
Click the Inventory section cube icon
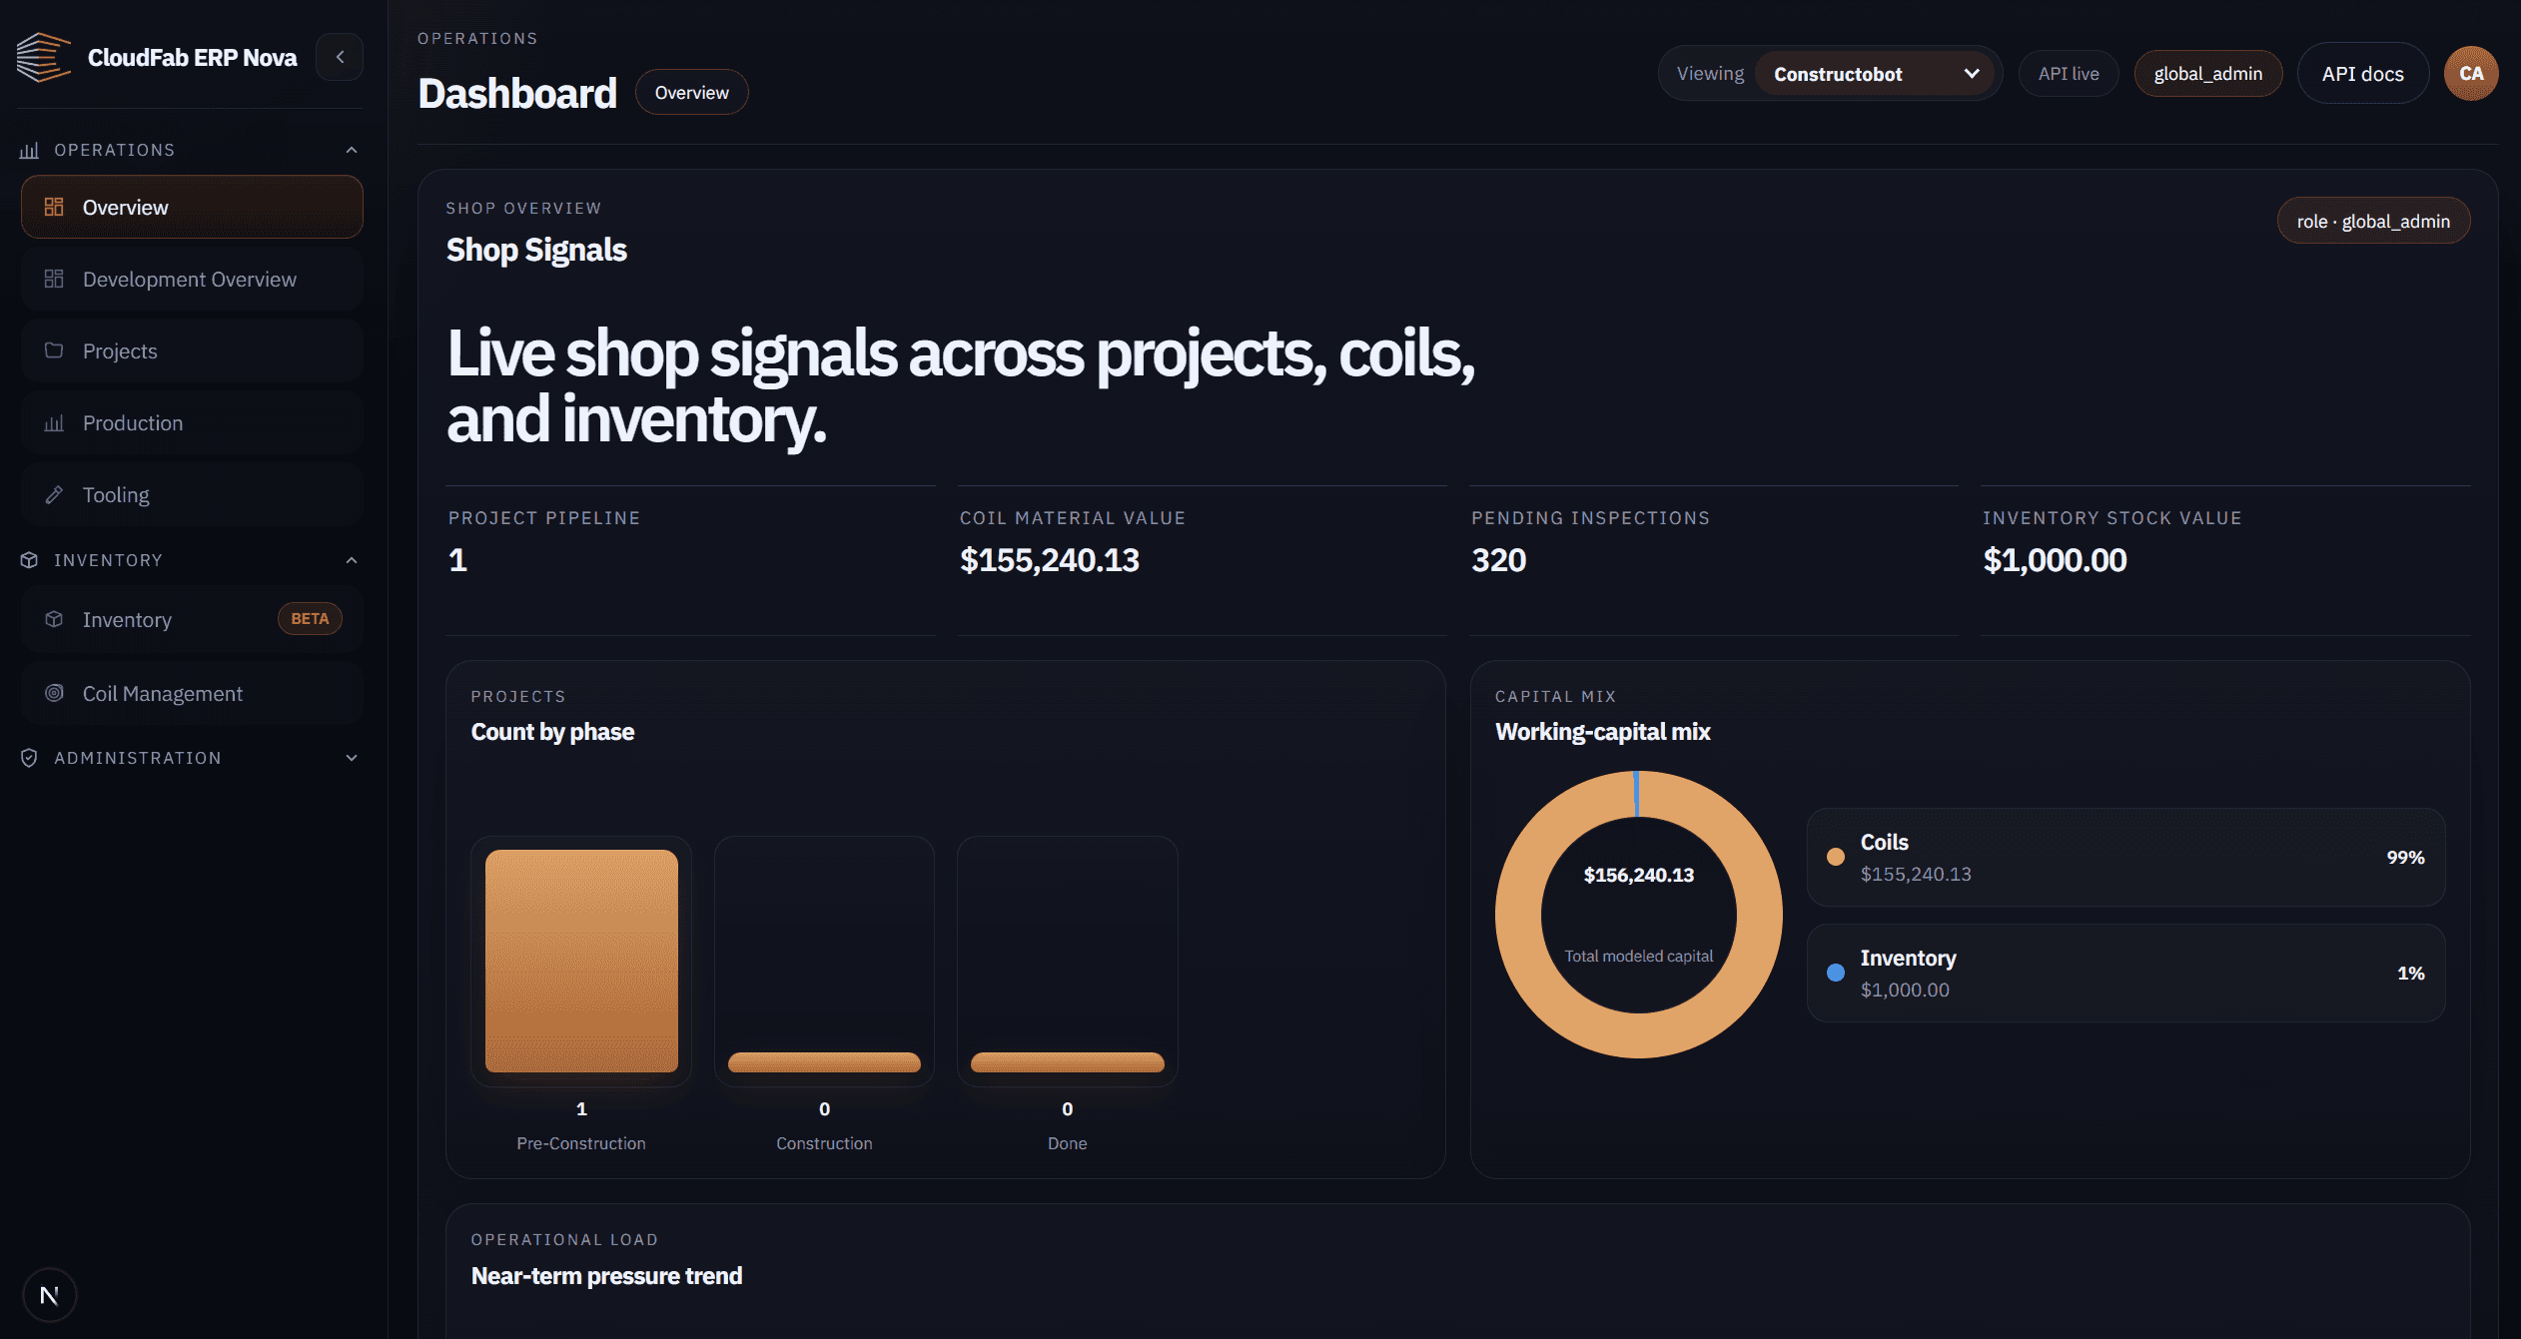coord(29,560)
